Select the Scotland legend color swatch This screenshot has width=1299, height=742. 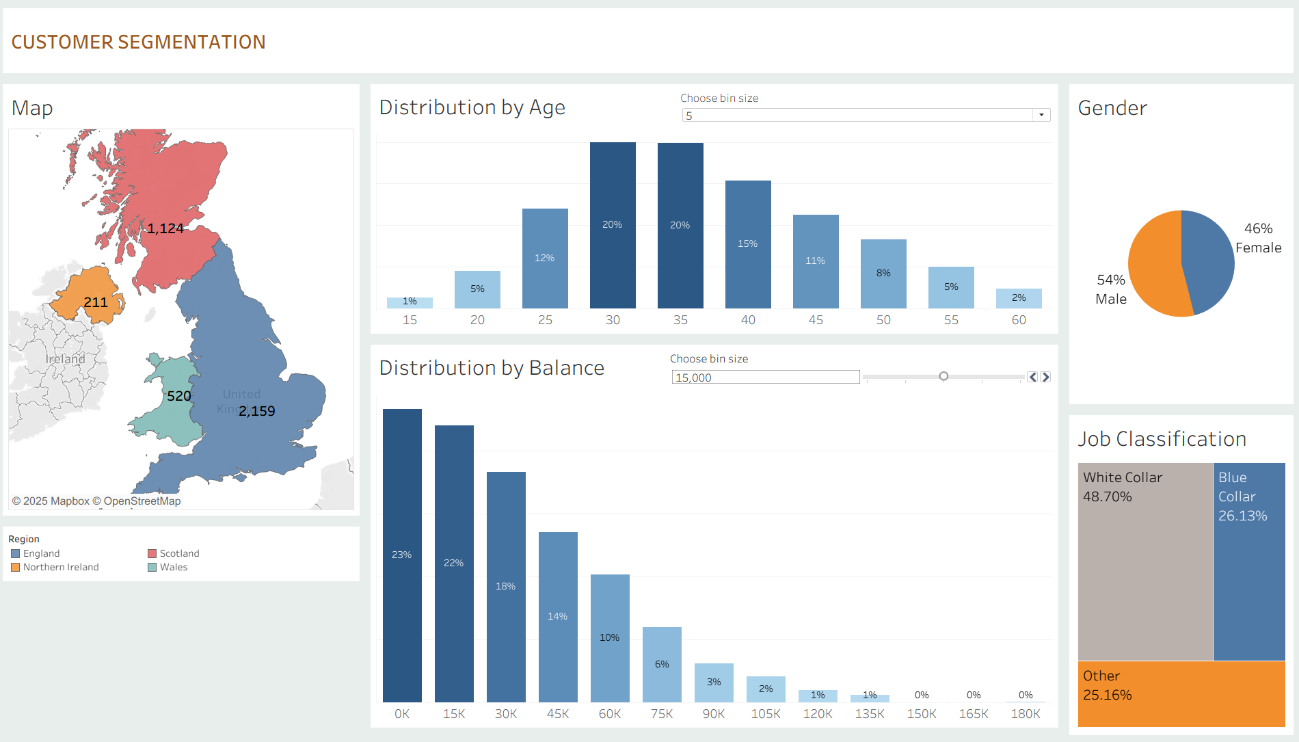(x=152, y=554)
